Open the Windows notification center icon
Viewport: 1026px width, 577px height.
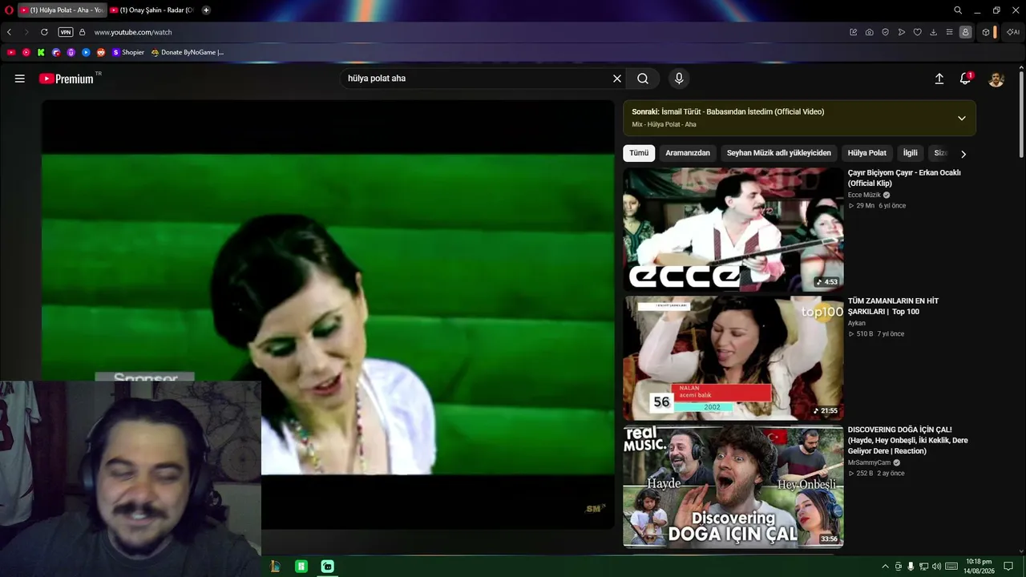coord(1008,567)
